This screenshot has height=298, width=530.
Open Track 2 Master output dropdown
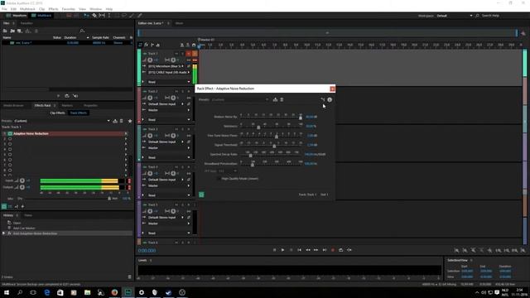point(168,110)
